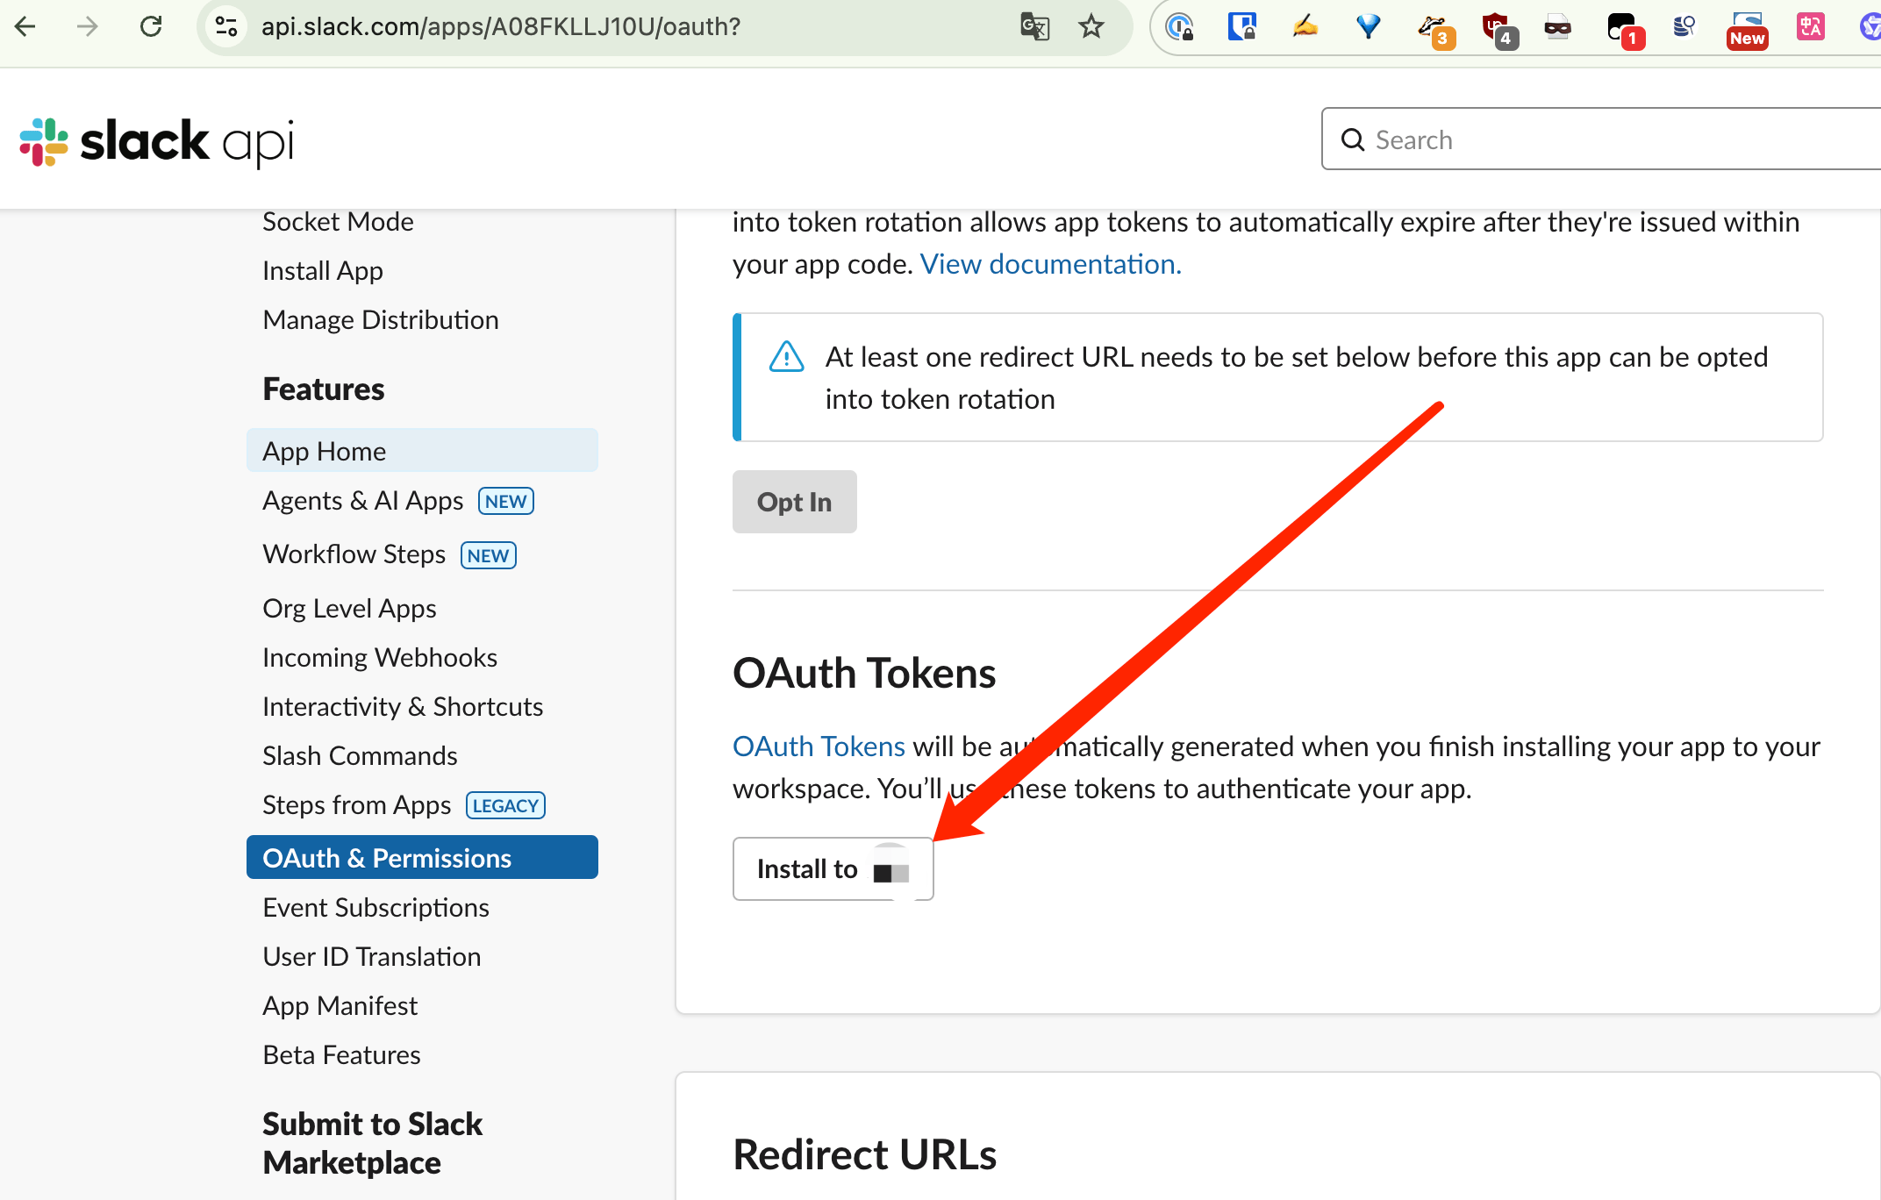Click the blue funnel extension icon
This screenshot has height=1200, width=1881.
pyautogui.click(x=1368, y=26)
